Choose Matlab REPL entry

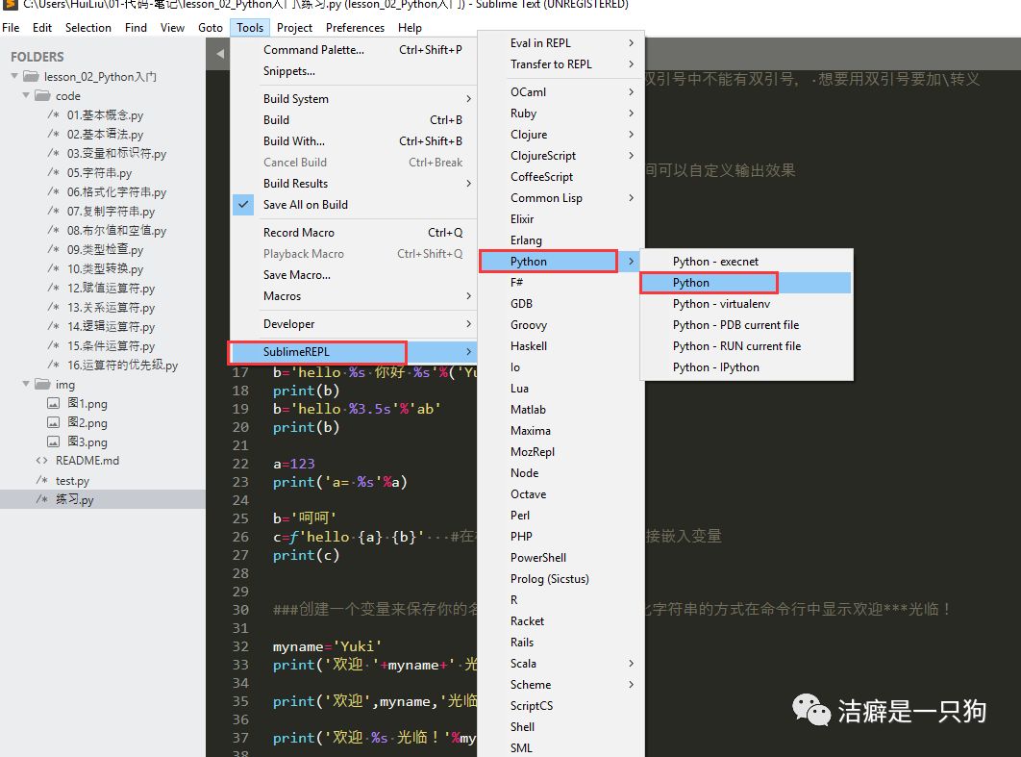[560, 409]
